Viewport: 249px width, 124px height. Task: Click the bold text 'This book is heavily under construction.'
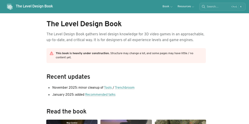click(82, 53)
